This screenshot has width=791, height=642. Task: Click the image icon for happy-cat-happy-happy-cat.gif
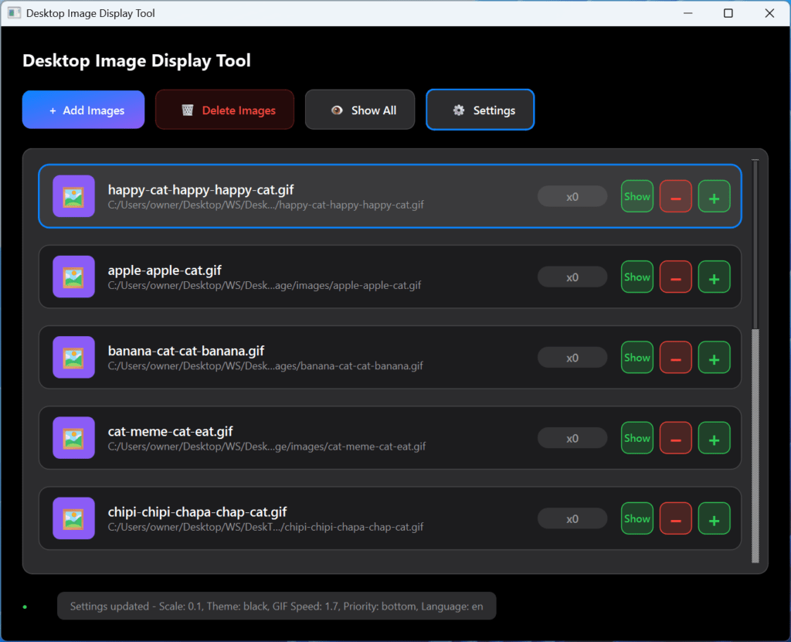tap(73, 196)
